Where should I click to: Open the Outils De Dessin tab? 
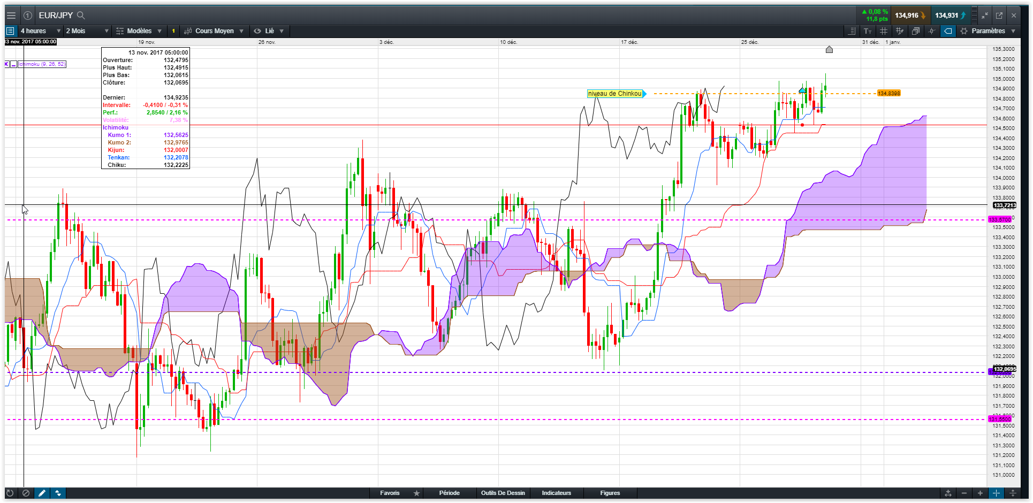click(x=503, y=493)
